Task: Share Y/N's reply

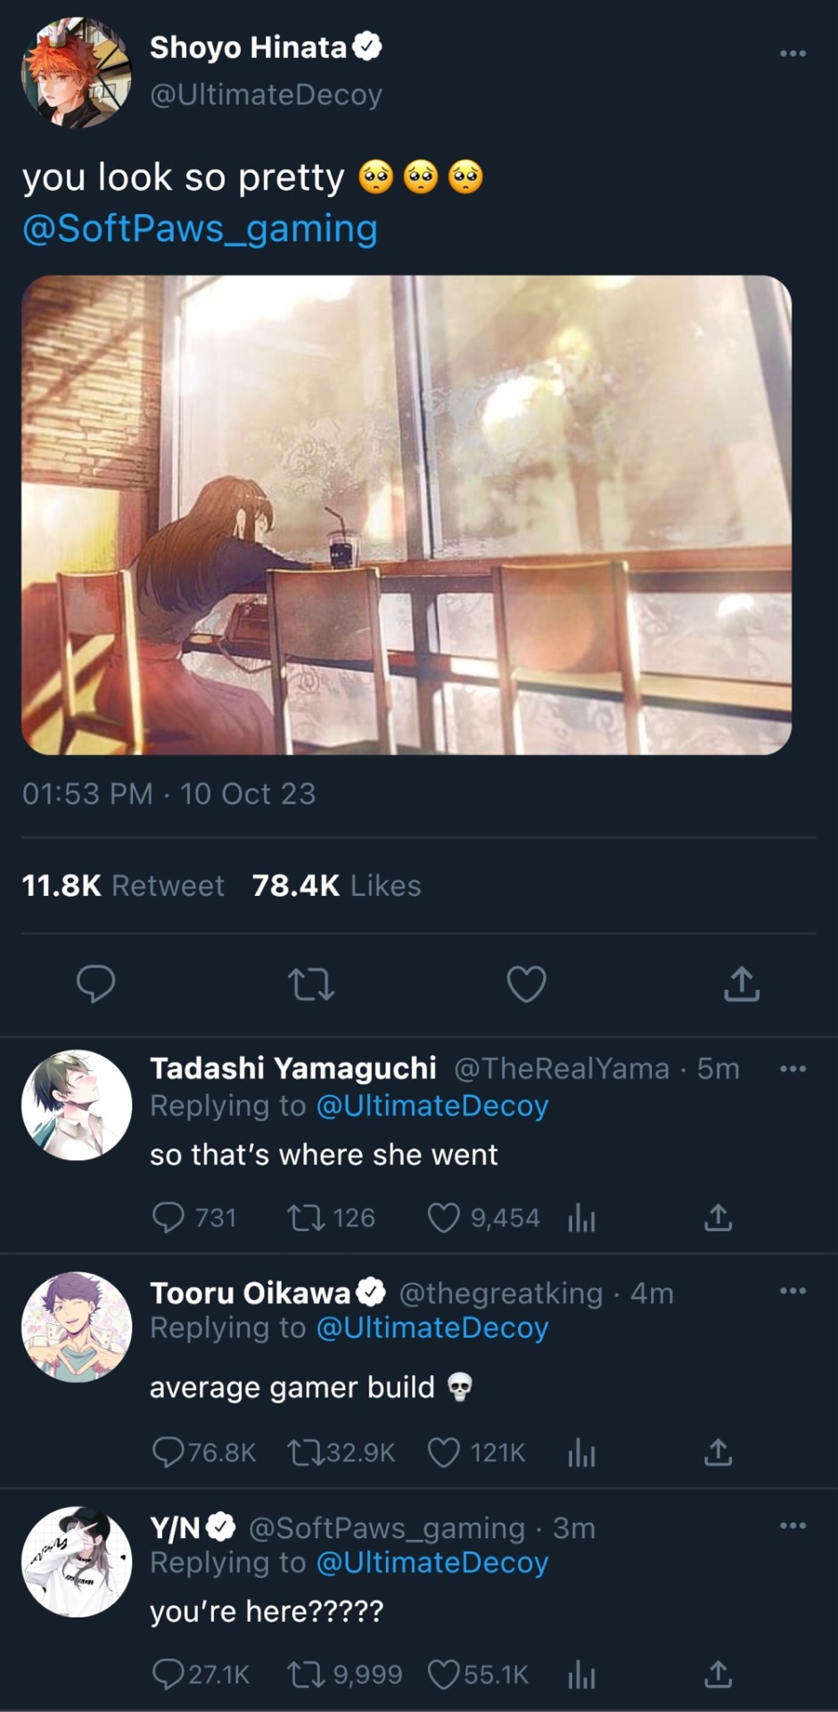Action: tap(718, 1675)
